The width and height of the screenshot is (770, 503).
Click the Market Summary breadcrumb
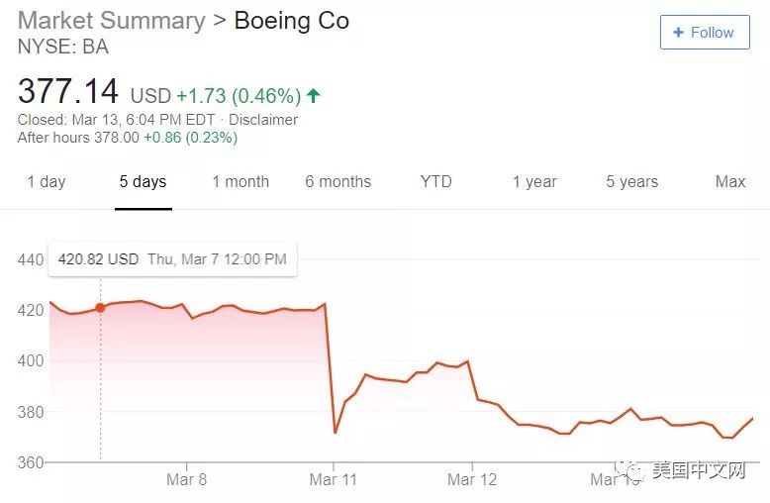point(112,21)
